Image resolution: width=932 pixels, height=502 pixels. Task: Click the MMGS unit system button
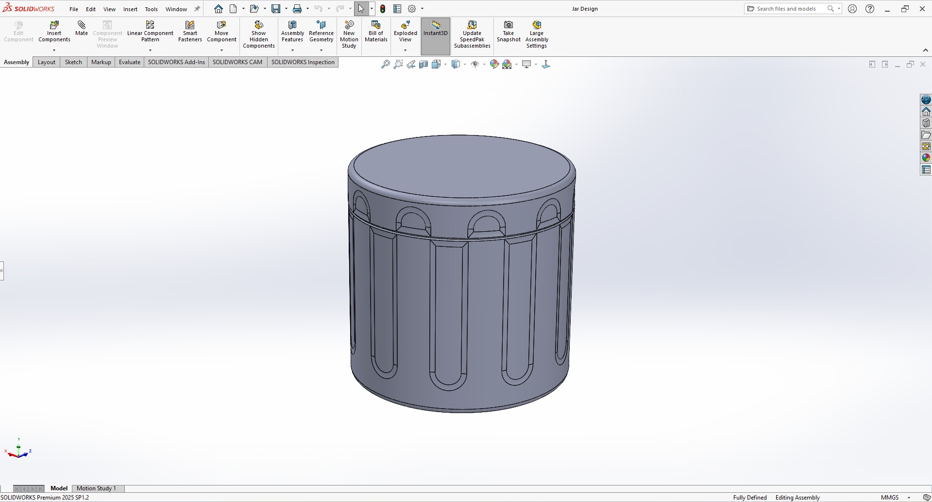click(x=890, y=497)
